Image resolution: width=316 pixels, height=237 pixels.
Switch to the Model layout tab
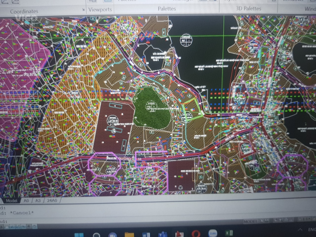(x=12, y=201)
